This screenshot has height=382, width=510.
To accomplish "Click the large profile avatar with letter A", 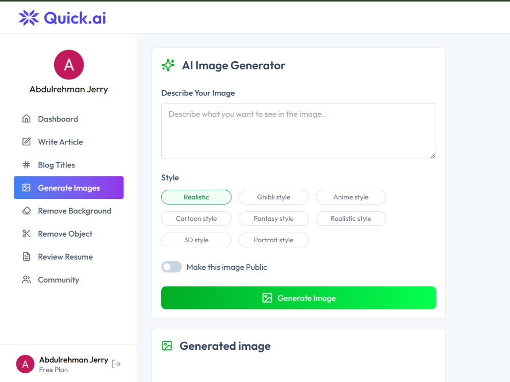I will 69,65.
